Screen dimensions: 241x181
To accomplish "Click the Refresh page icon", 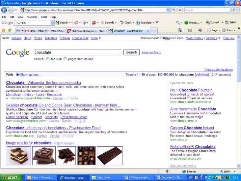I will click(x=174, y=10).
